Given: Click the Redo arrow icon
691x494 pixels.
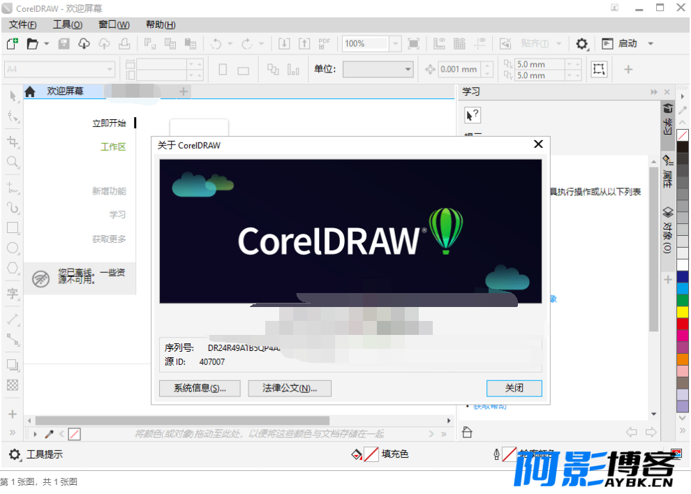Looking at the screenshot, I should [247, 44].
